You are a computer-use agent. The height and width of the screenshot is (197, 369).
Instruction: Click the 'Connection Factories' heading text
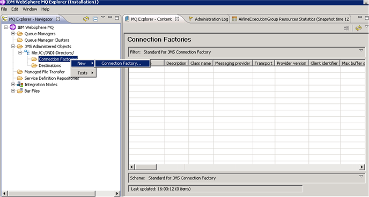159,40
